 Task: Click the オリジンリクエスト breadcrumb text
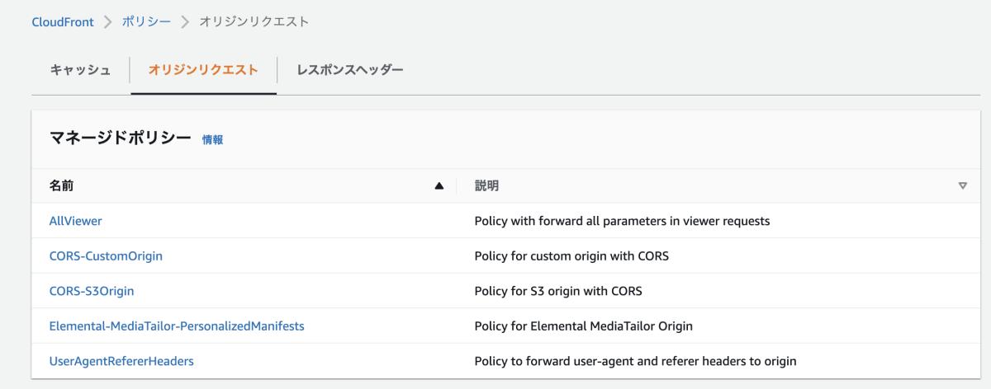click(x=254, y=21)
